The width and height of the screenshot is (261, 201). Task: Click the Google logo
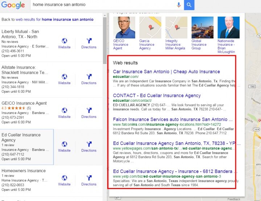(x=13, y=5)
